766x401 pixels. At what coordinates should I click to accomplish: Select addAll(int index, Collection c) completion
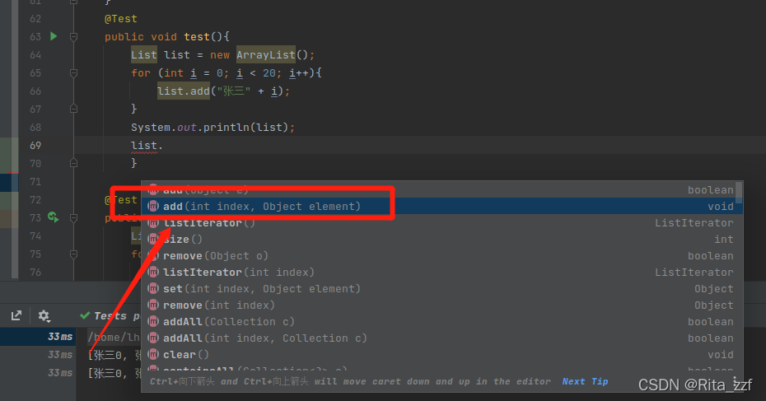(442, 338)
